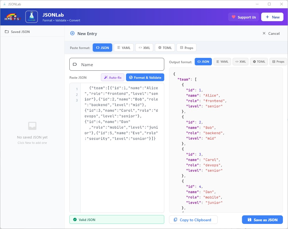The image size is (288, 229).
Task: Click the empty inbox tray icon
Action: 32,126
